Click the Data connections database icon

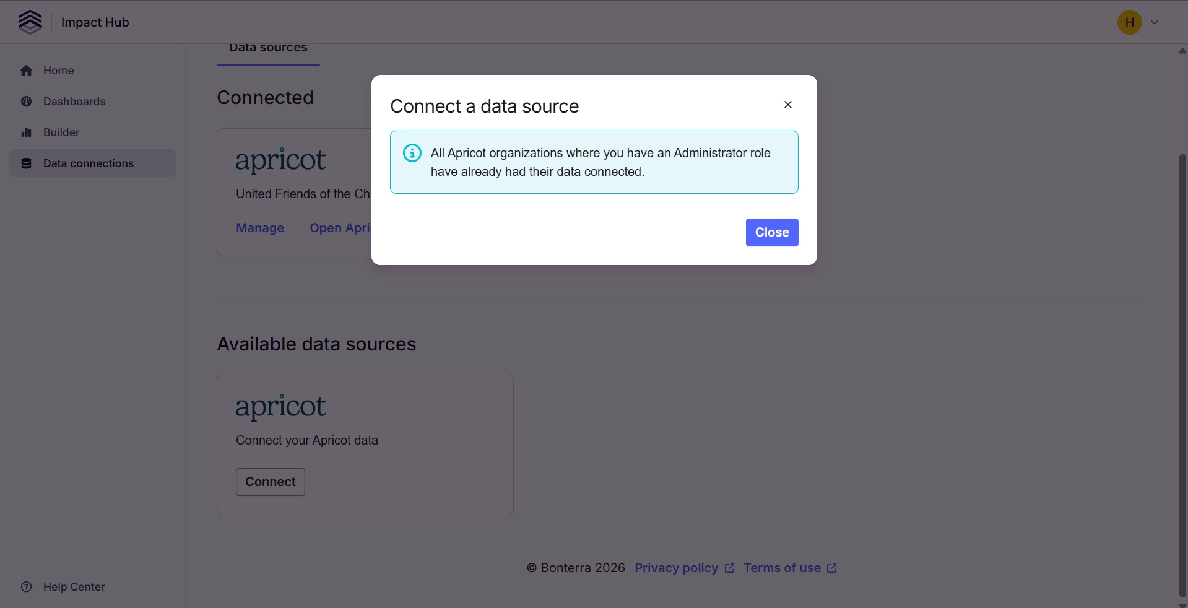26,163
